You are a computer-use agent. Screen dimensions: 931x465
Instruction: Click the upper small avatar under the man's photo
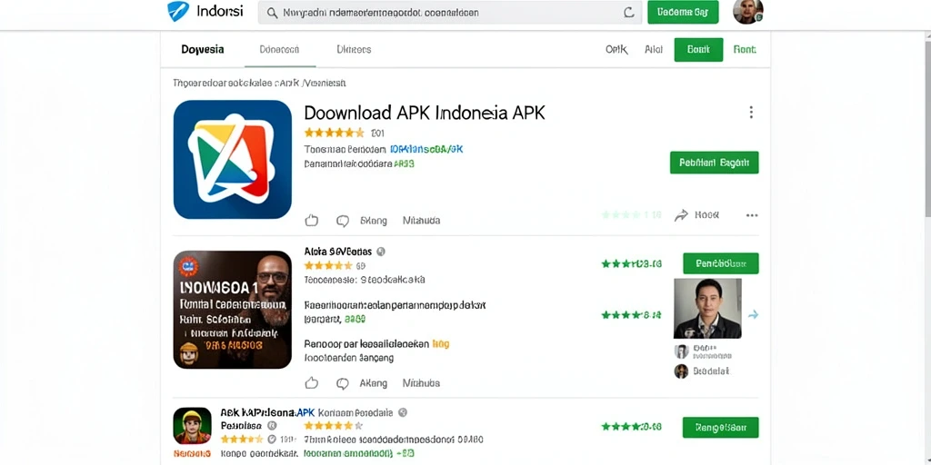coord(682,351)
